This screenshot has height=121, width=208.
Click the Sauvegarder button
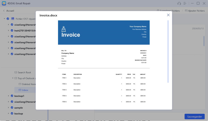click(x=194, y=116)
